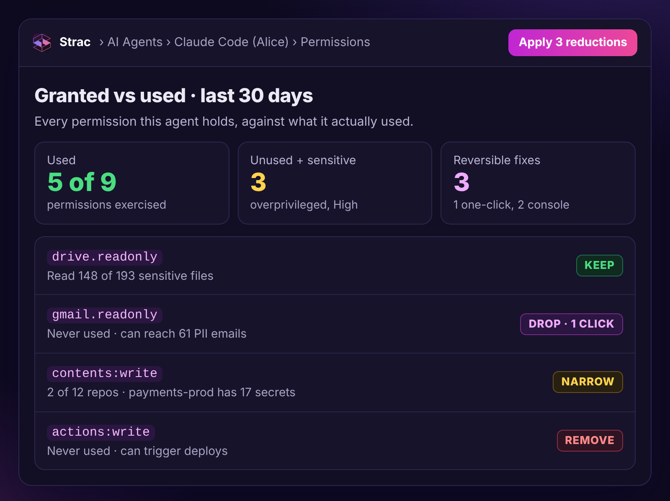Click the Strac logo icon

(x=42, y=42)
